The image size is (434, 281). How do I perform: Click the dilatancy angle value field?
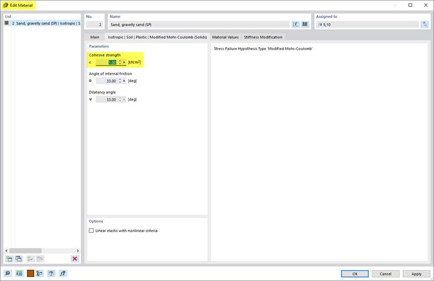pos(107,100)
